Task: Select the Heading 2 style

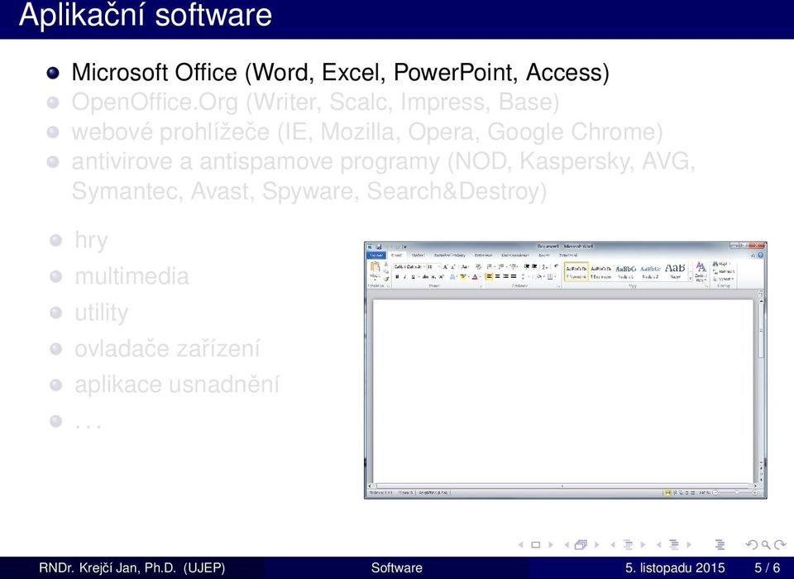Action: coord(650,271)
